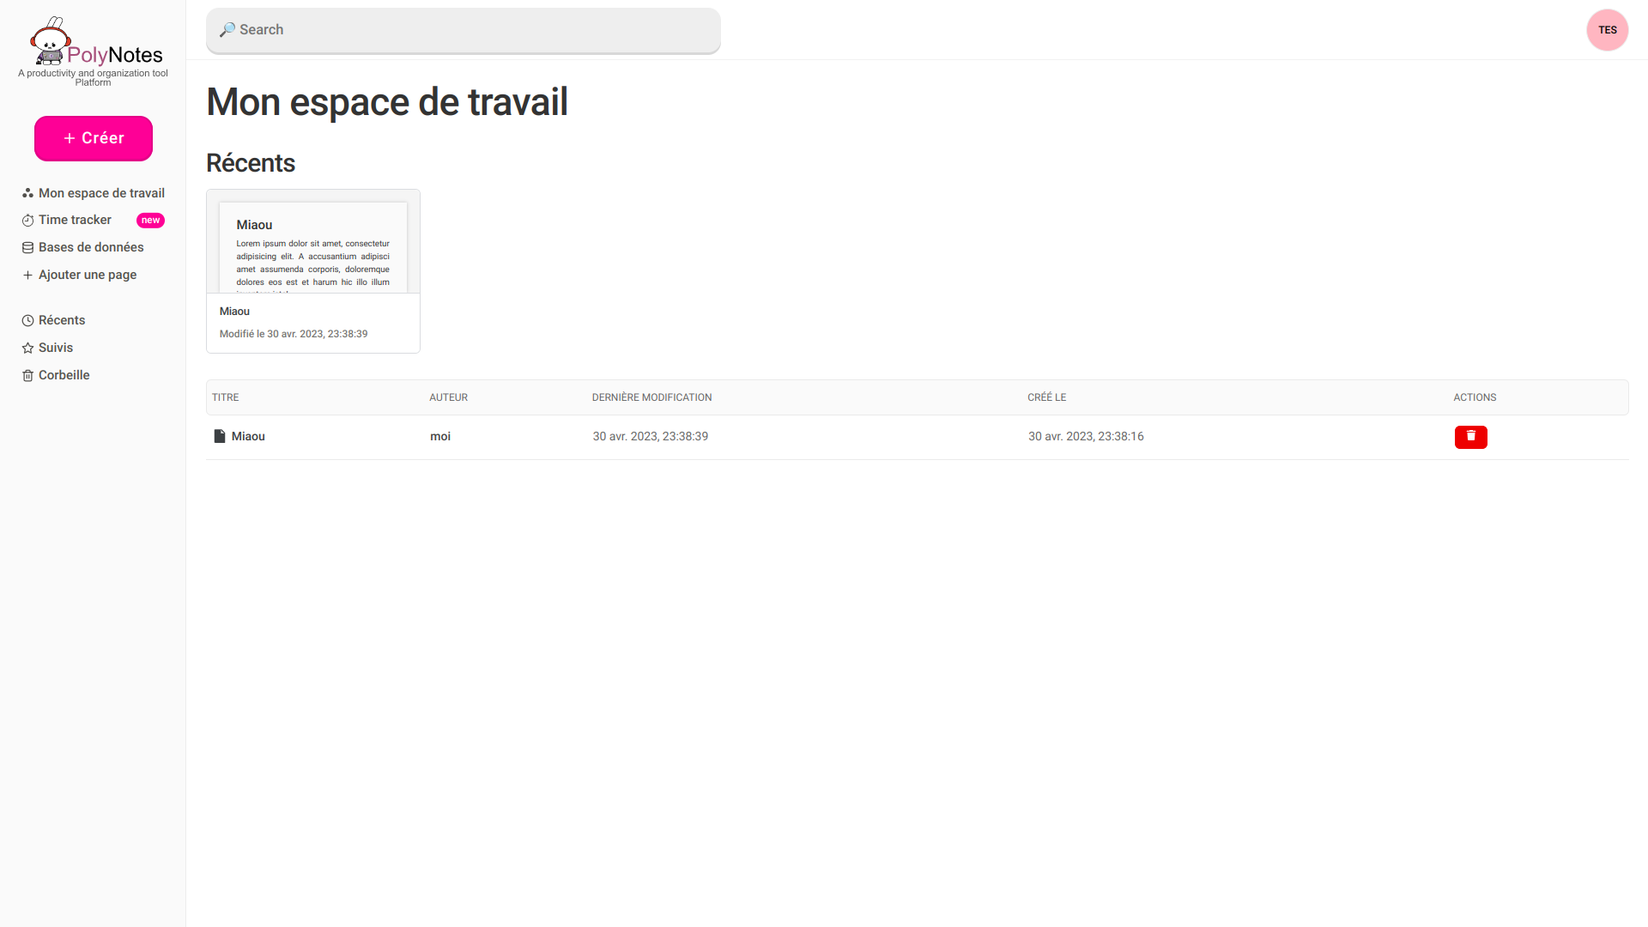Click the Time tracker clock icon

point(27,221)
